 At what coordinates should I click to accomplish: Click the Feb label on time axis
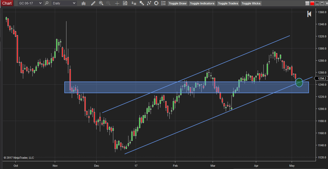coord(175,165)
